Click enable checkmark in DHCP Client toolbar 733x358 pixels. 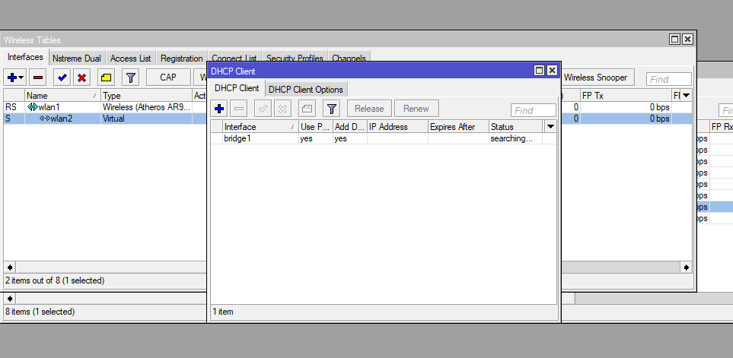point(263,109)
